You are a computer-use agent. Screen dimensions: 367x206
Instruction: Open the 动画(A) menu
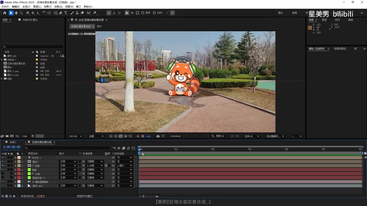58,7
